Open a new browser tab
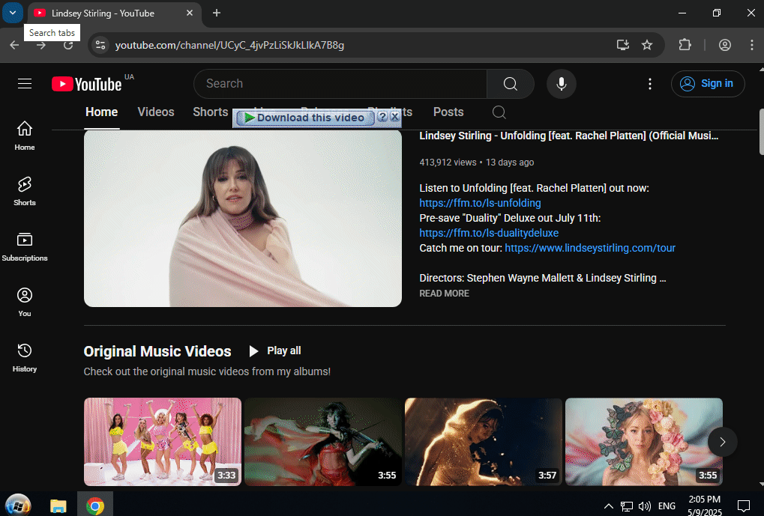Image resolution: width=764 pixels, height=516 pixels. click(217, 13)
